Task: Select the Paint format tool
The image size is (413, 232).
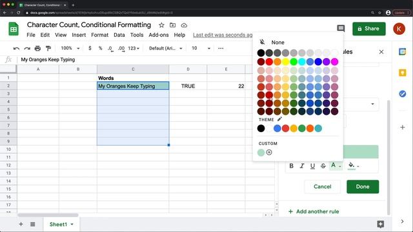Action: pyautogui.click(x=48, y=48)
